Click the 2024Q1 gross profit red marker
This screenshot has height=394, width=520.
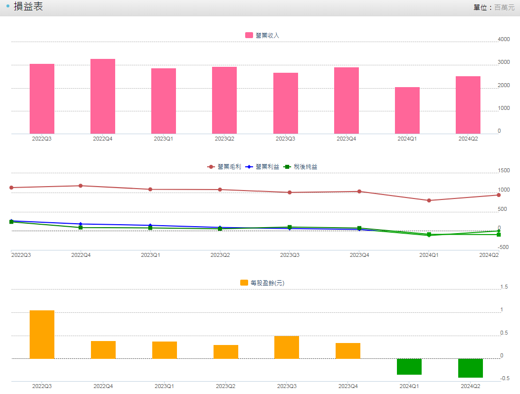click(x=429, y=200)
